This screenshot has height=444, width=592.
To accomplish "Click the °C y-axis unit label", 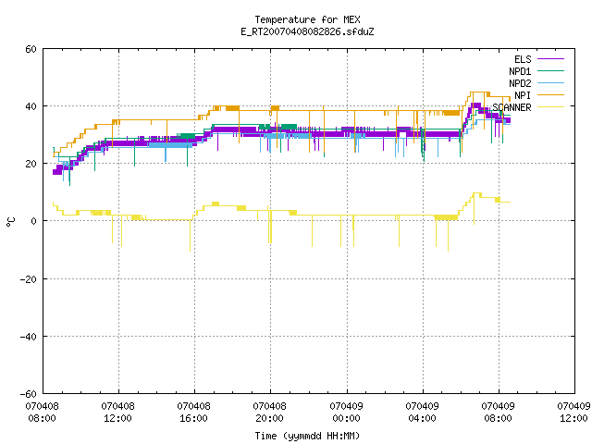I will pyautogui.click(x=11, y=222).
